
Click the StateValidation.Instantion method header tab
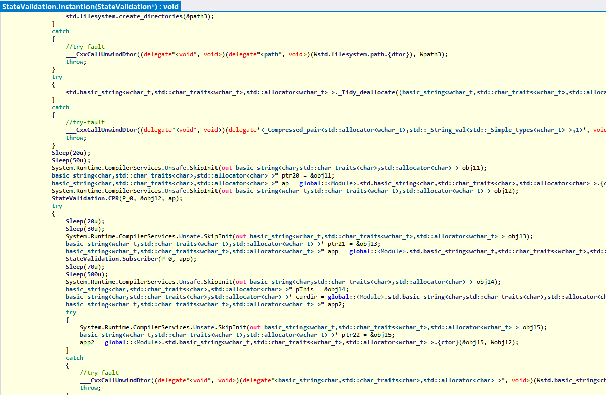[x=90, y=6]
